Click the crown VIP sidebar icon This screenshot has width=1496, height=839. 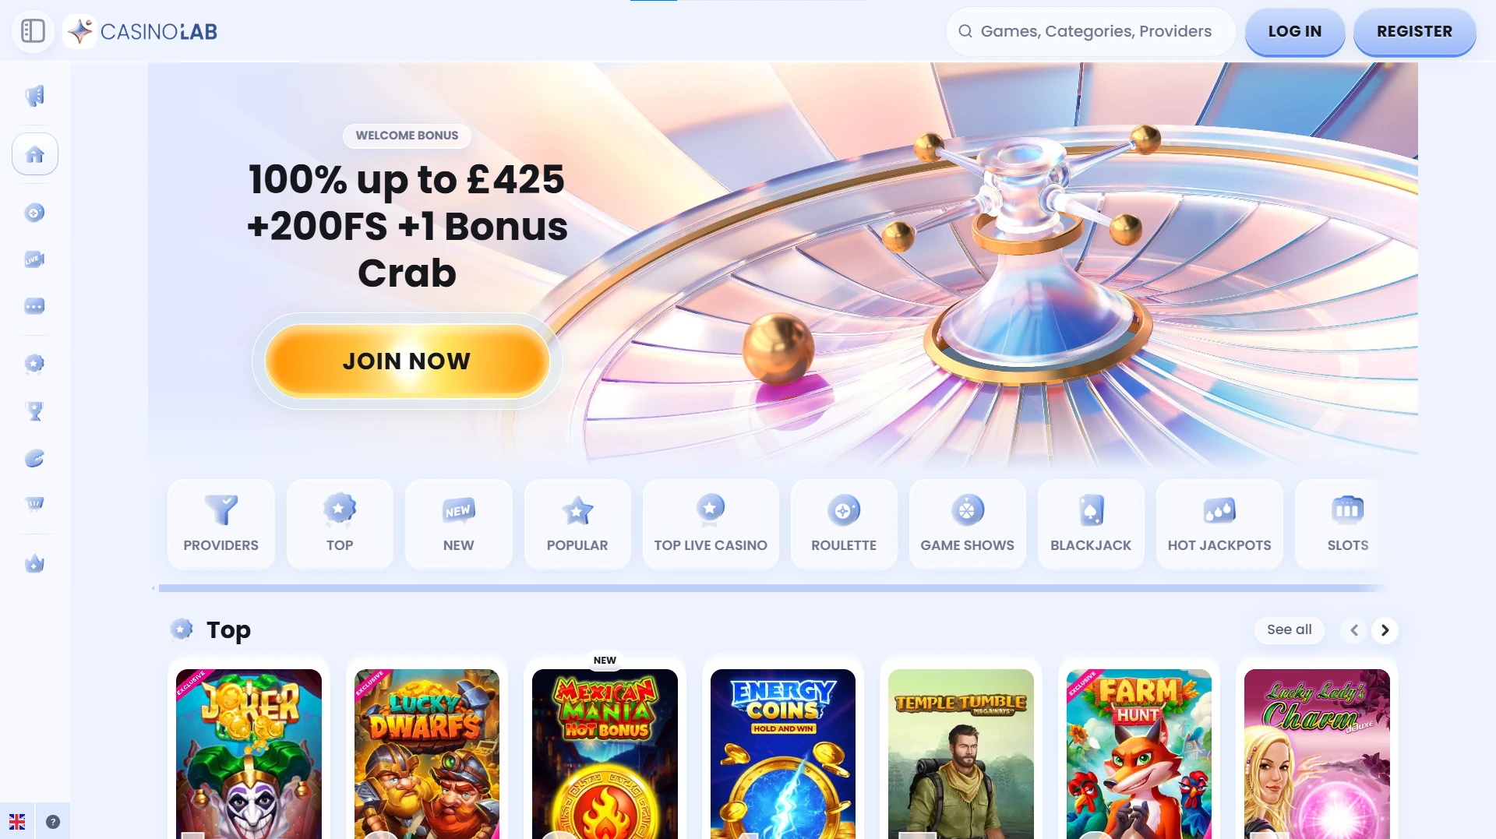click(x=34, y=563)
